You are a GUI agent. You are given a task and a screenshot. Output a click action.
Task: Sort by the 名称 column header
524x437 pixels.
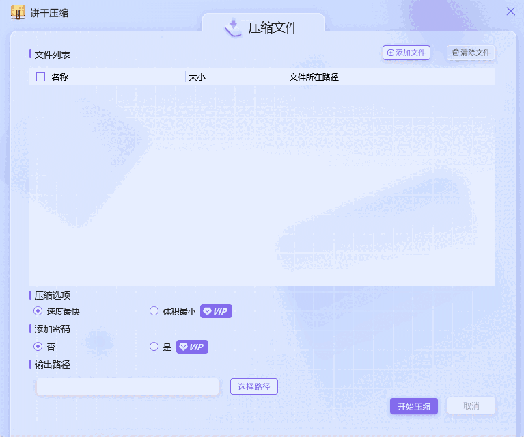click(x=60, y=77)
